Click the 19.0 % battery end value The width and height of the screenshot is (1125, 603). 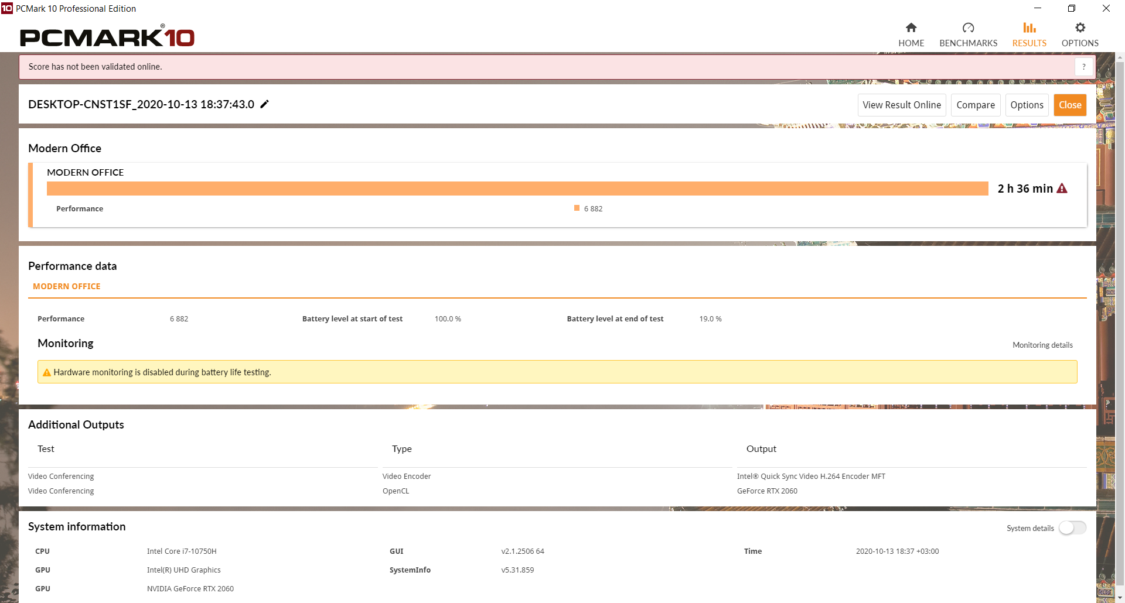pyautogui.click(x=710, y=319)
